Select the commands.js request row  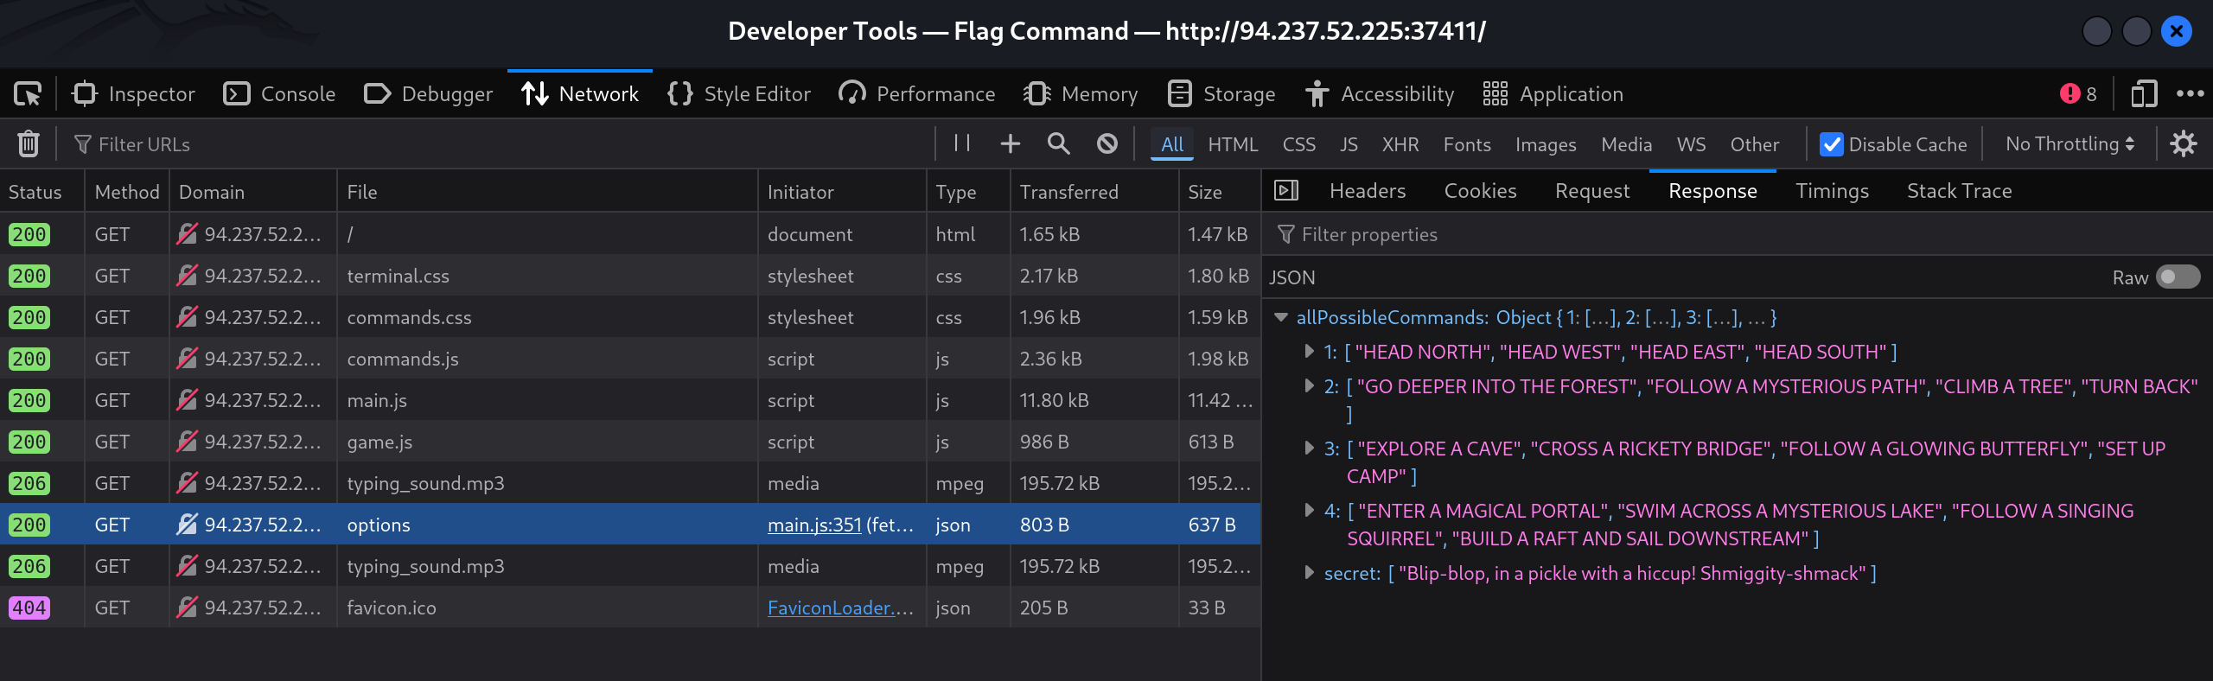[630, 359]
